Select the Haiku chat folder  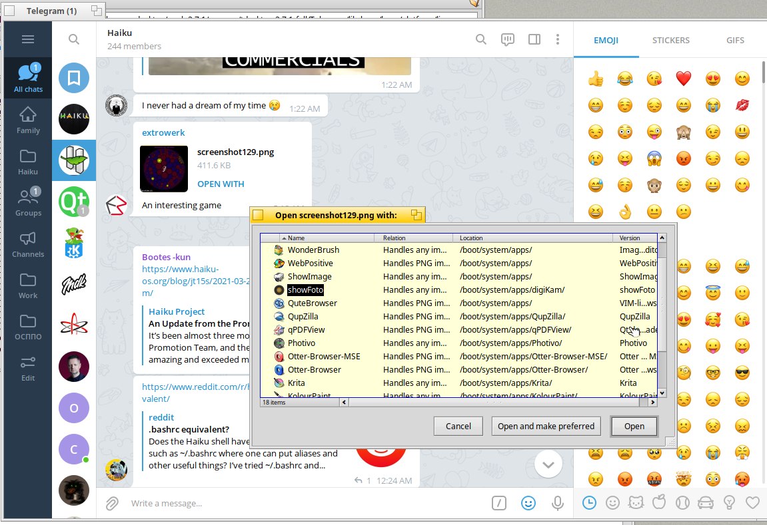[x=28, y=161]
